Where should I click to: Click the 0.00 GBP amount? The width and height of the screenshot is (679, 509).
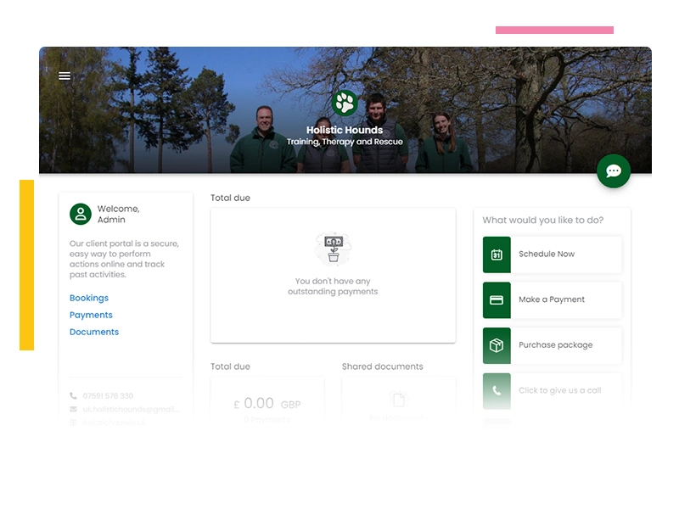pos(267,404)
